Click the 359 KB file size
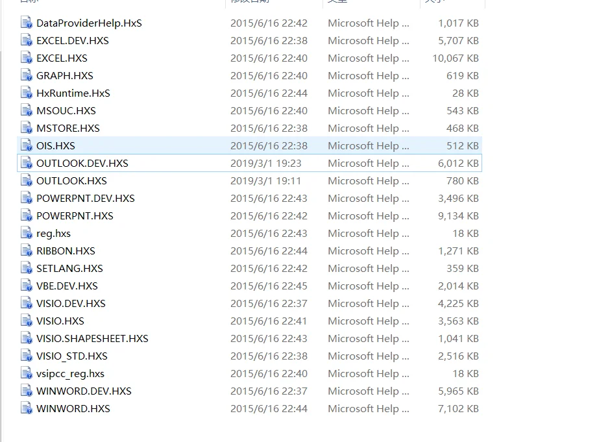 [463, 269]
